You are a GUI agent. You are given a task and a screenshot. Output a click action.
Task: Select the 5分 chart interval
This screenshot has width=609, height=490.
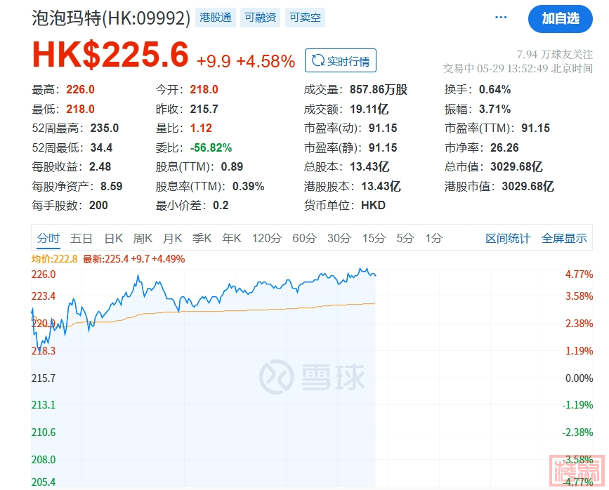point(405,238)
